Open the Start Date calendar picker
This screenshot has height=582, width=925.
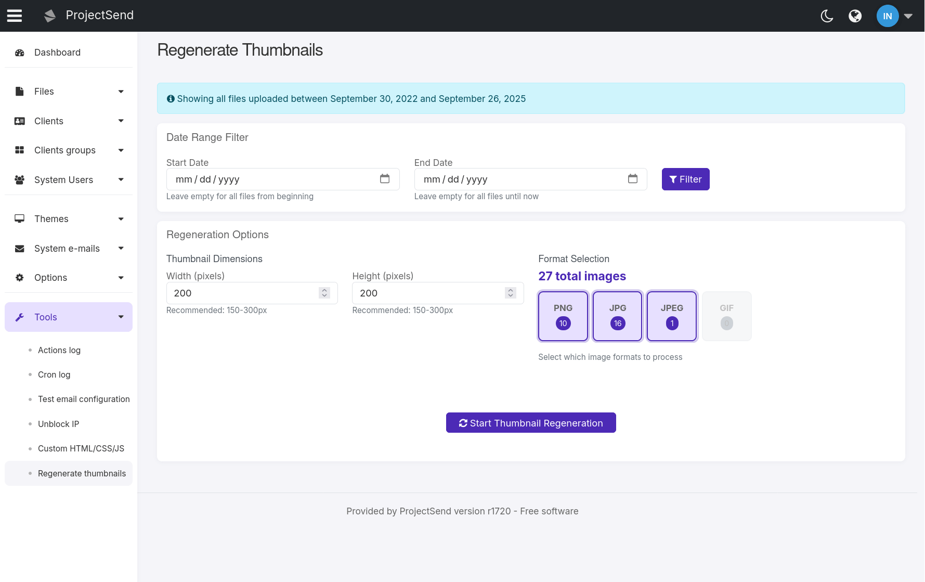(385, 178)
